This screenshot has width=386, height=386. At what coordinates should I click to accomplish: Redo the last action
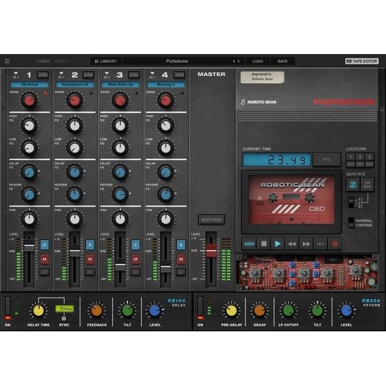click(x=61, y=61)
